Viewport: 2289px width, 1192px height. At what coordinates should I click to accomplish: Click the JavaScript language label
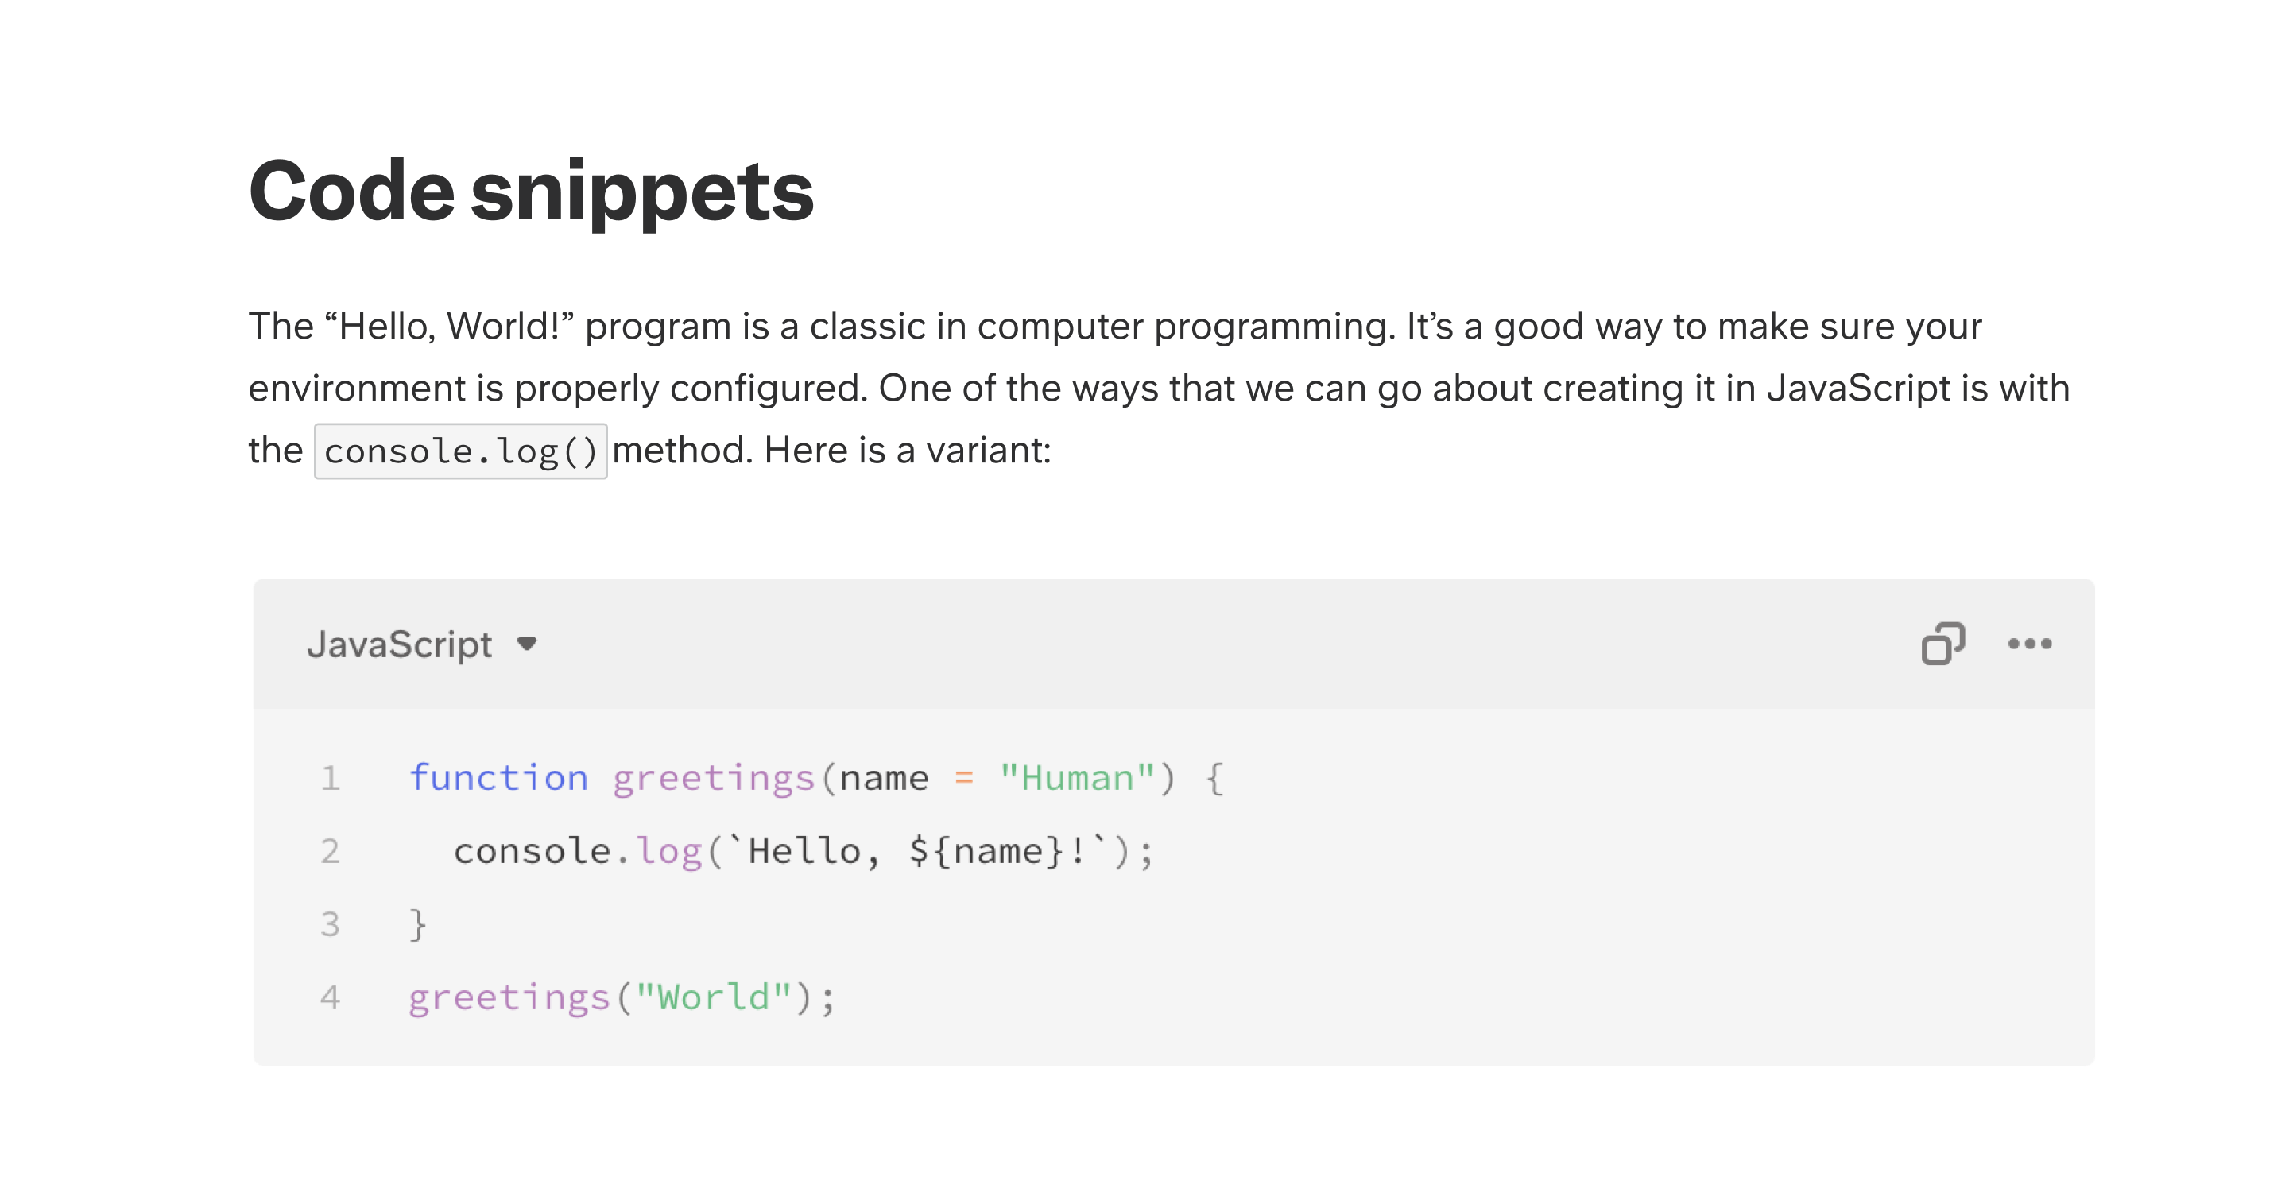coord(399,644)
